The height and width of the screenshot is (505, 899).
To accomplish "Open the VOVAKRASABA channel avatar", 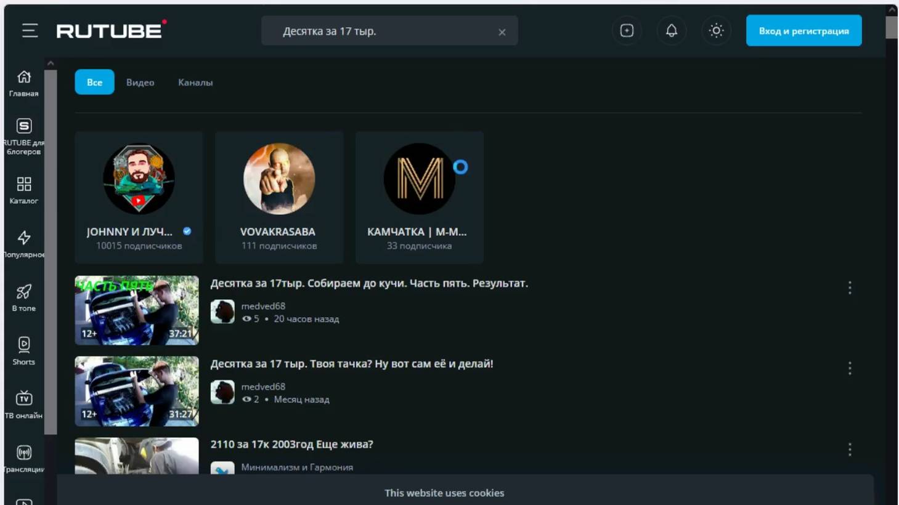I will point(279,179).
